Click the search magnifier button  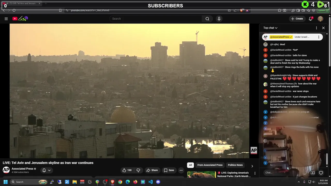coord(207,19)
